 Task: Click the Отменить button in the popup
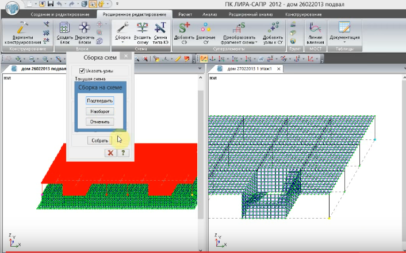tap(100, 122)
